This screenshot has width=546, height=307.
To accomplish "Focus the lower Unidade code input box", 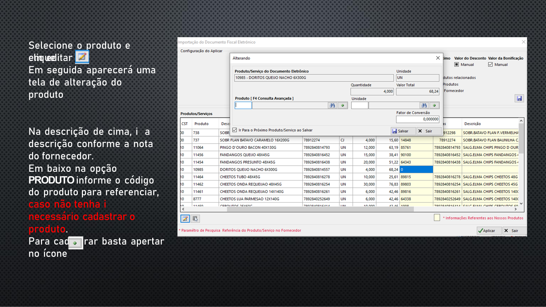I will coord(360,106).
